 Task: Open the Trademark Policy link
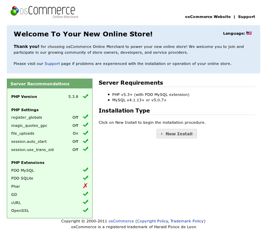click(x=187, y=221)
